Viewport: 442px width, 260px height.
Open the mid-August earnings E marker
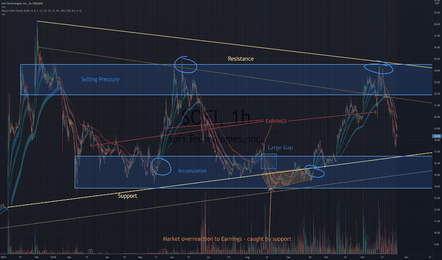click(264, 251)
